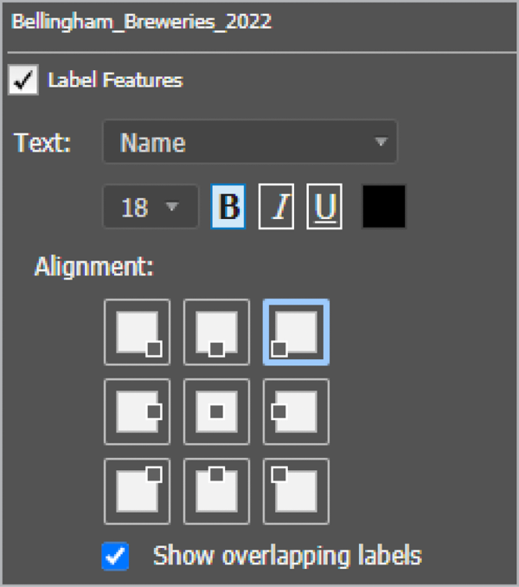This screenshot has width=519, height=587.
Task: Open the black label color swatch
Action: point(383,207)
